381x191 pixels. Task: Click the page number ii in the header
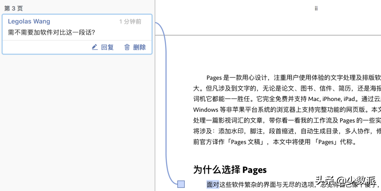tap(316, 8)
